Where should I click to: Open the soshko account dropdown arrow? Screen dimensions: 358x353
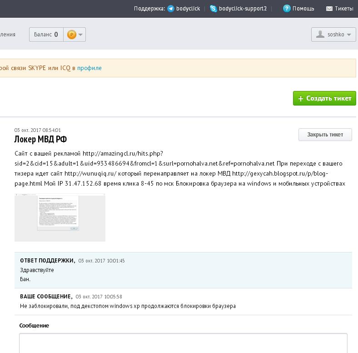[349, 35]
